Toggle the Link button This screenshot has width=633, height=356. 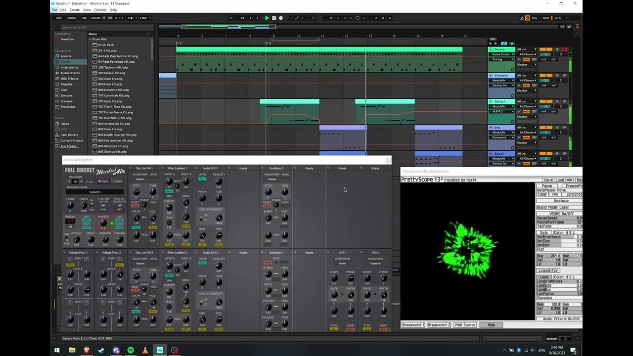pyautogui.click(x=58, y=18)
